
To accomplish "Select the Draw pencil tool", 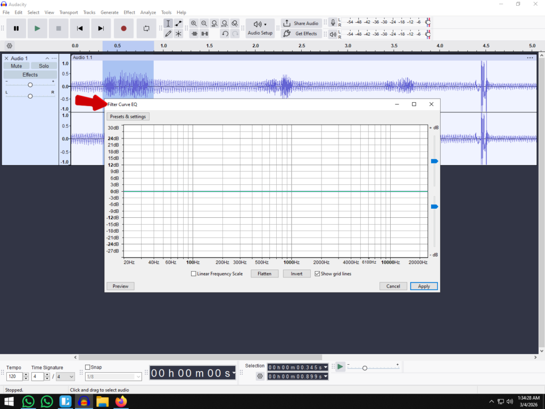I will point(168,34).
